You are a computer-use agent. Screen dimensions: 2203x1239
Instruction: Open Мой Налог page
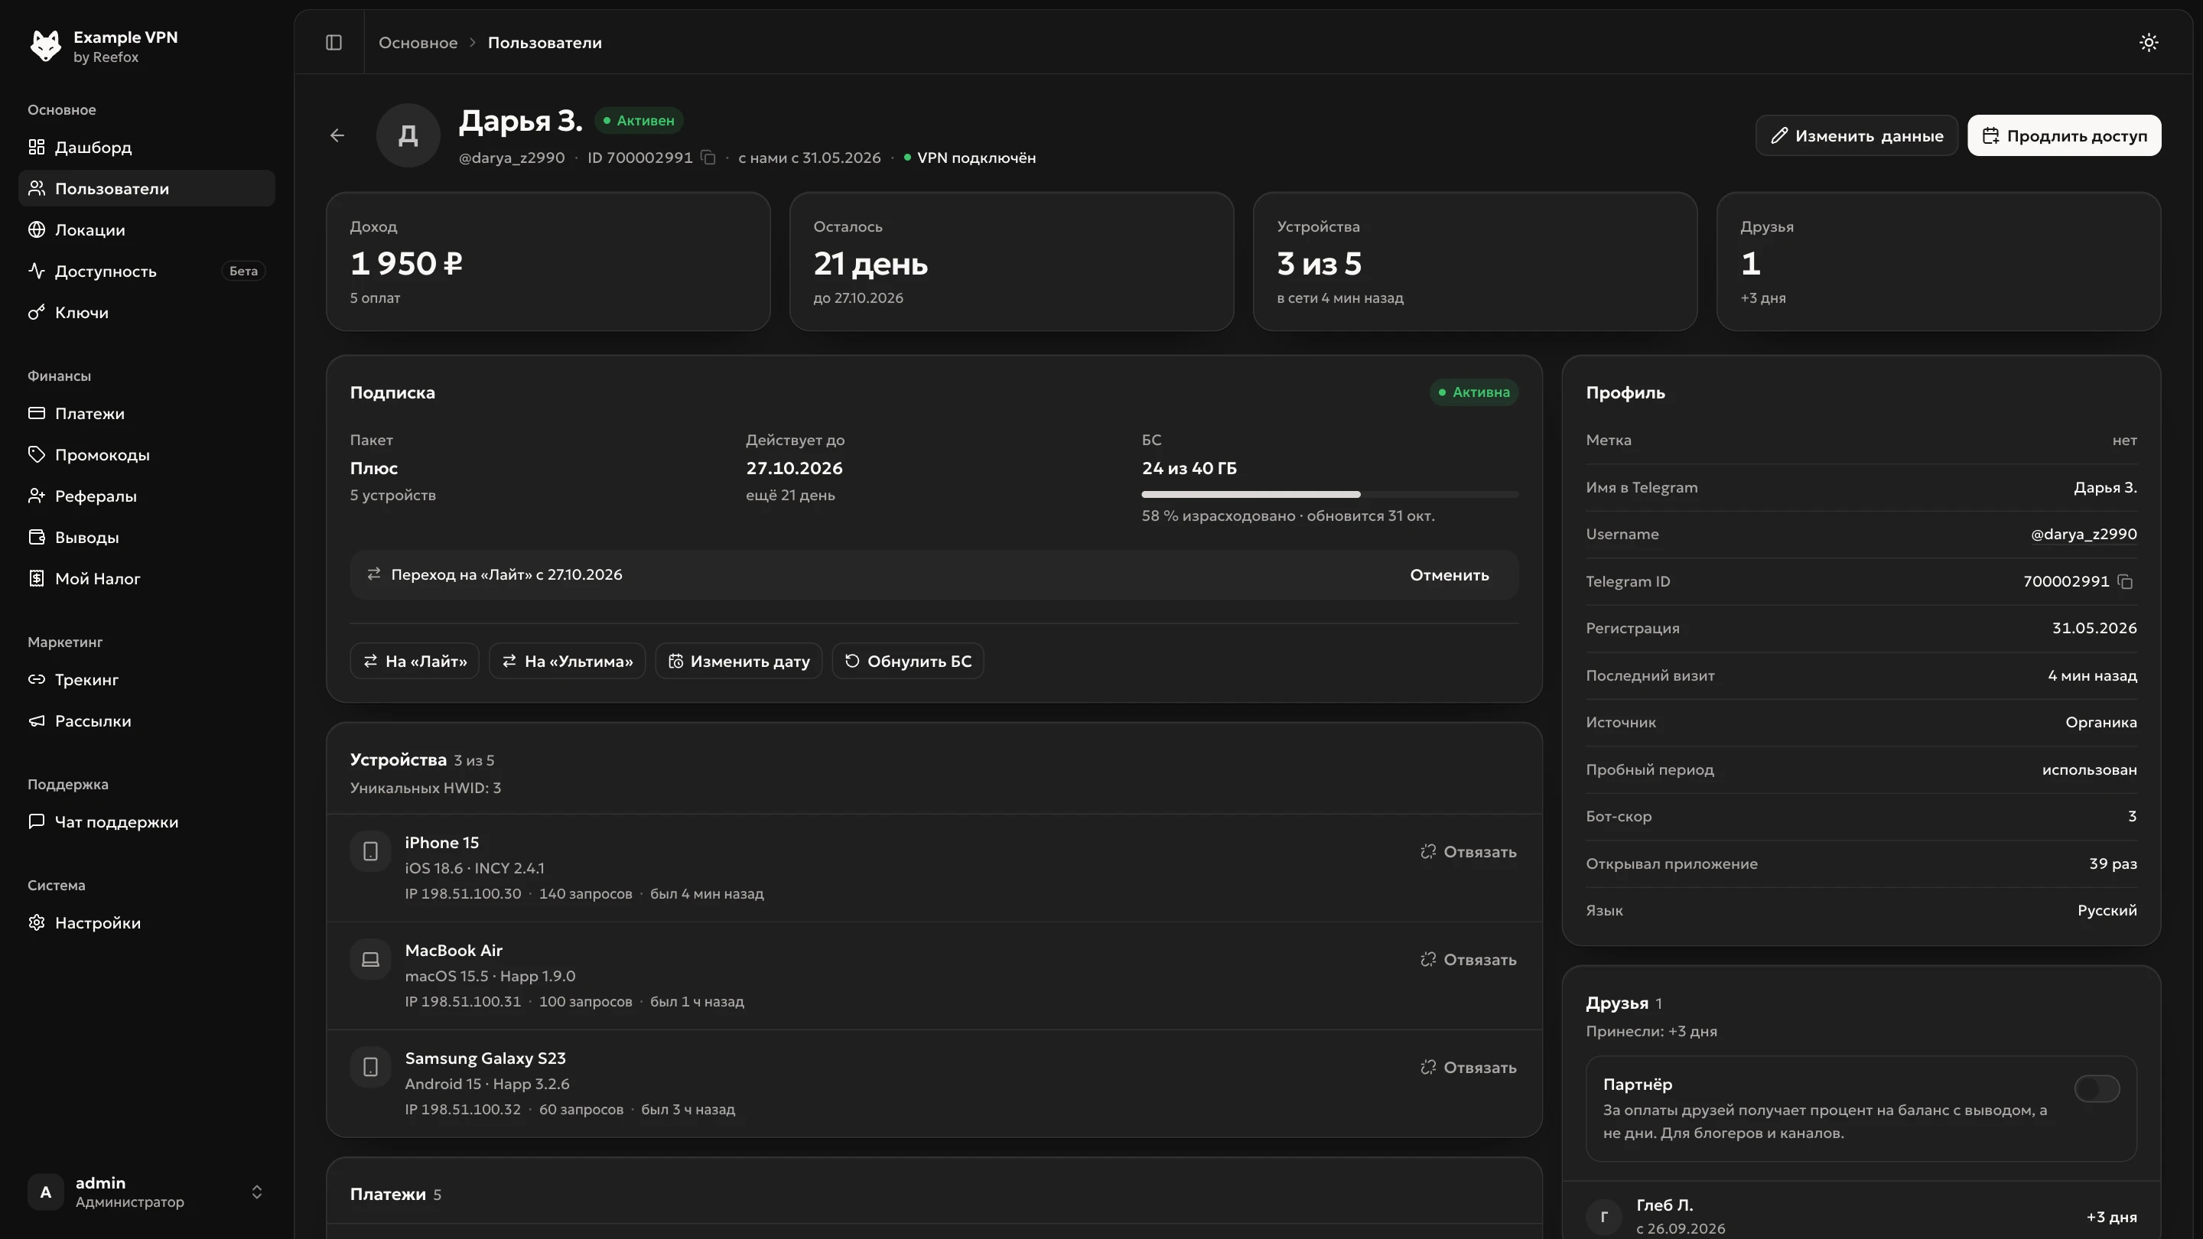tap(147, 579)
